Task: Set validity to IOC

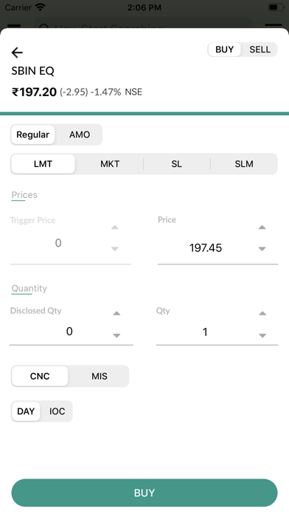Action: 58,411
